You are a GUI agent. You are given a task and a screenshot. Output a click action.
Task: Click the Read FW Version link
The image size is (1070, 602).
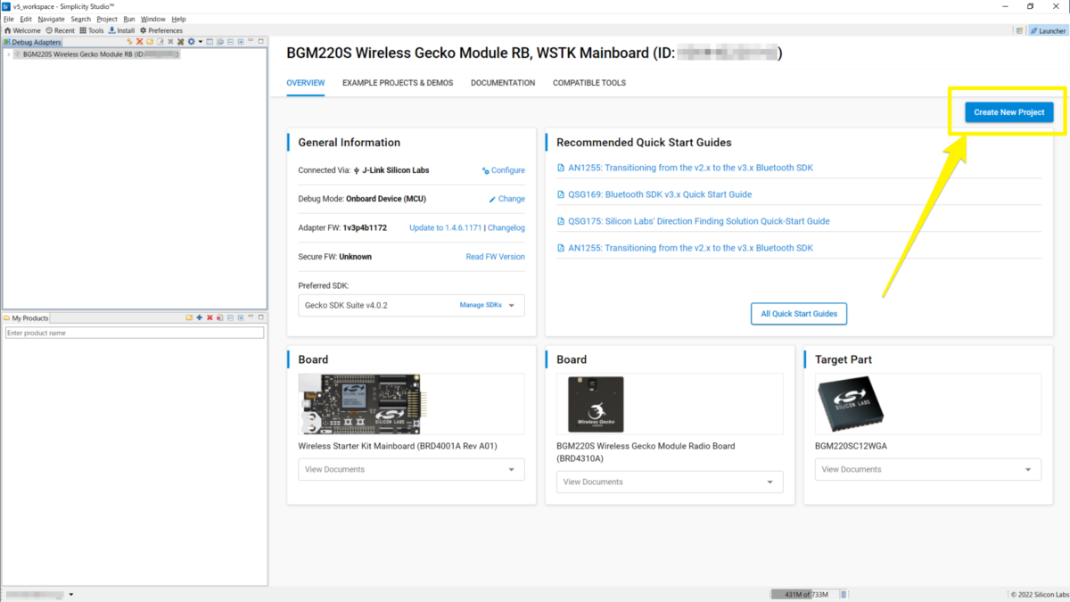[x=496, y=256]
